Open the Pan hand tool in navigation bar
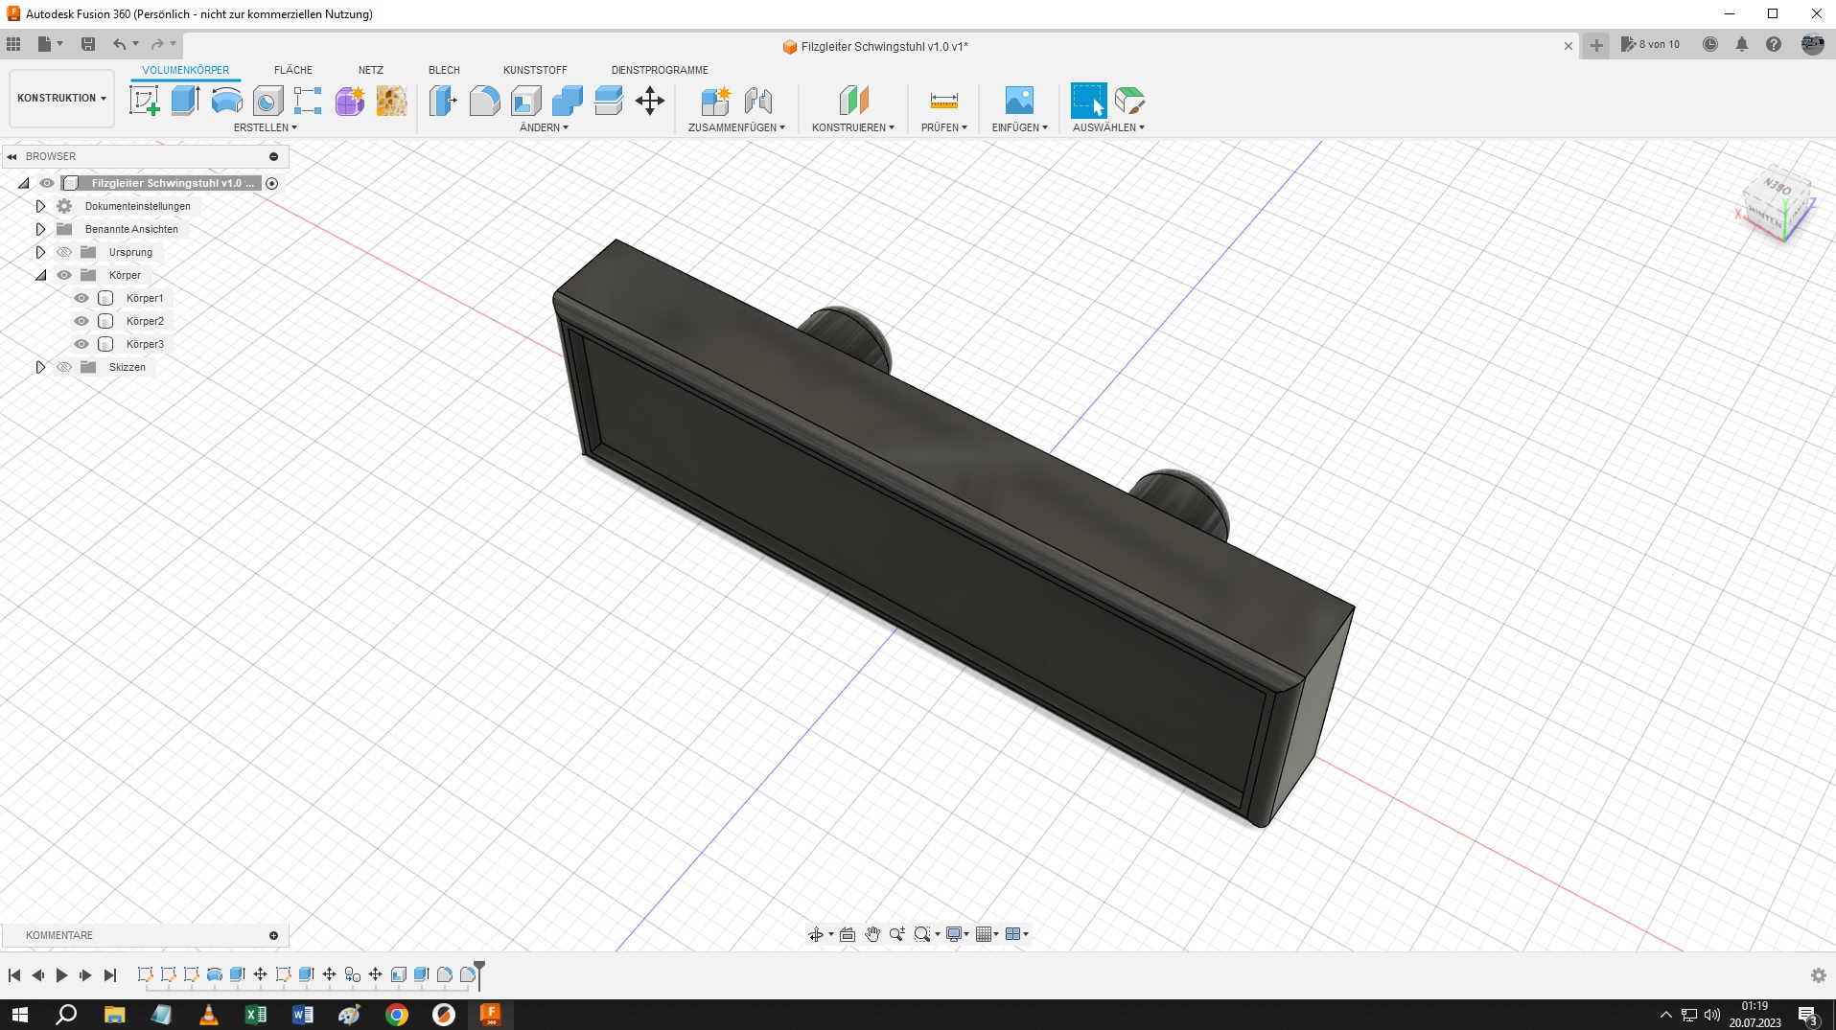The image size is (1836, 1030). (x=872, y=934)
